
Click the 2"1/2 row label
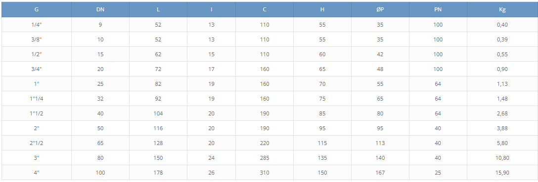pyautogui.click(x=37, y=143)
